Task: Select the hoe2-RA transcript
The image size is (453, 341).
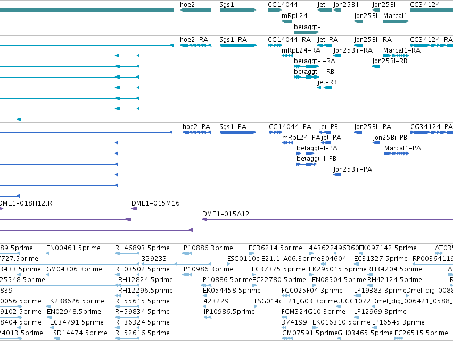Action: pos(195,45)
